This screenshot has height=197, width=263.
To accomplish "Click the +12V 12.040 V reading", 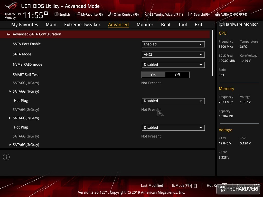I will point(225,143).
